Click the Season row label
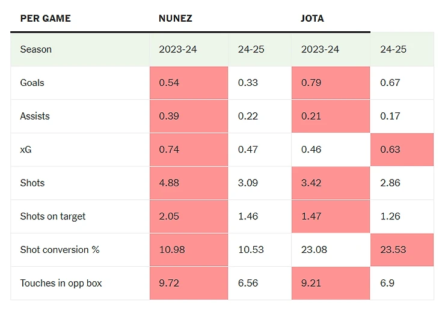439x310 pixels. pos(36,49)
